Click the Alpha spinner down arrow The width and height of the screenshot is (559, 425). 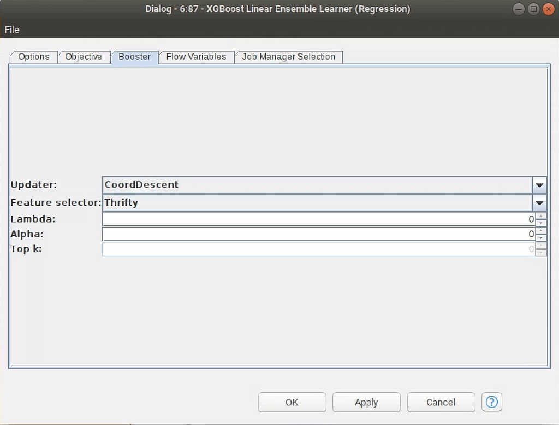(x=540, y=236)
